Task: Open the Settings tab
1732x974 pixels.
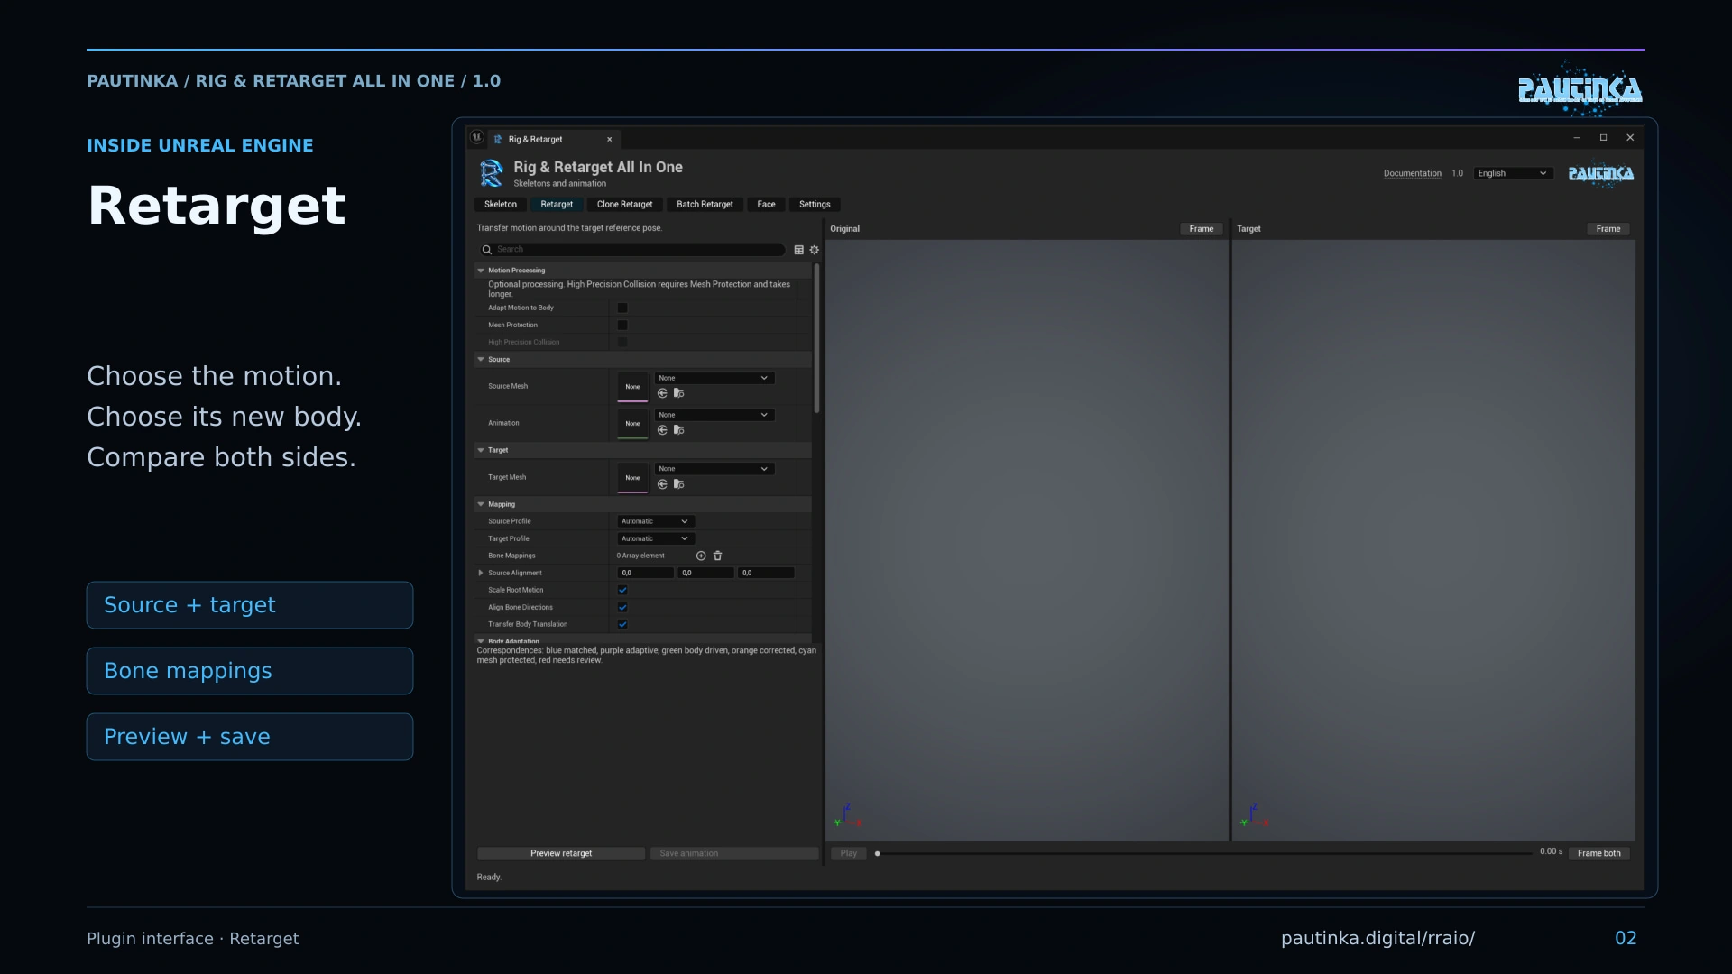Action: [815, 205]
